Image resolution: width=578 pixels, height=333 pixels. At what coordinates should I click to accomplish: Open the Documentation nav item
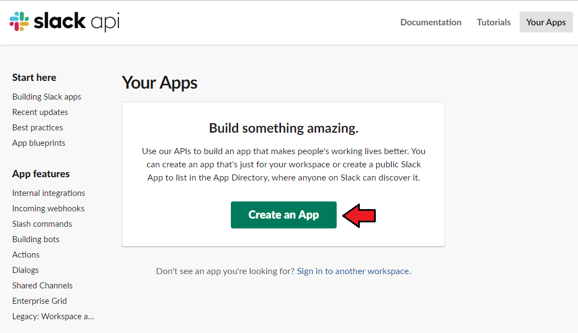430,22
